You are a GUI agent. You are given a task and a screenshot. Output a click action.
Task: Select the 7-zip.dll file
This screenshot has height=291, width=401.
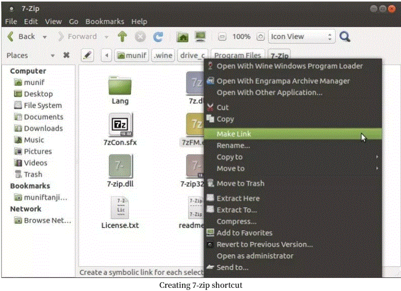(x=120, y=171)
